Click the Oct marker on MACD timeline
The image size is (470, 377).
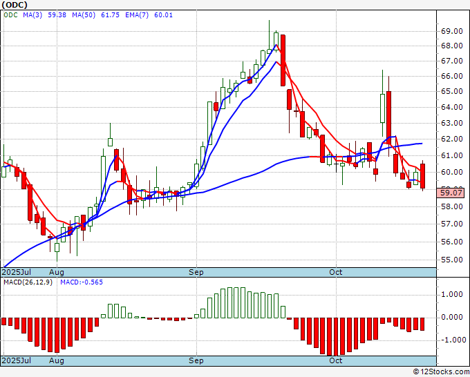[336, 360]
